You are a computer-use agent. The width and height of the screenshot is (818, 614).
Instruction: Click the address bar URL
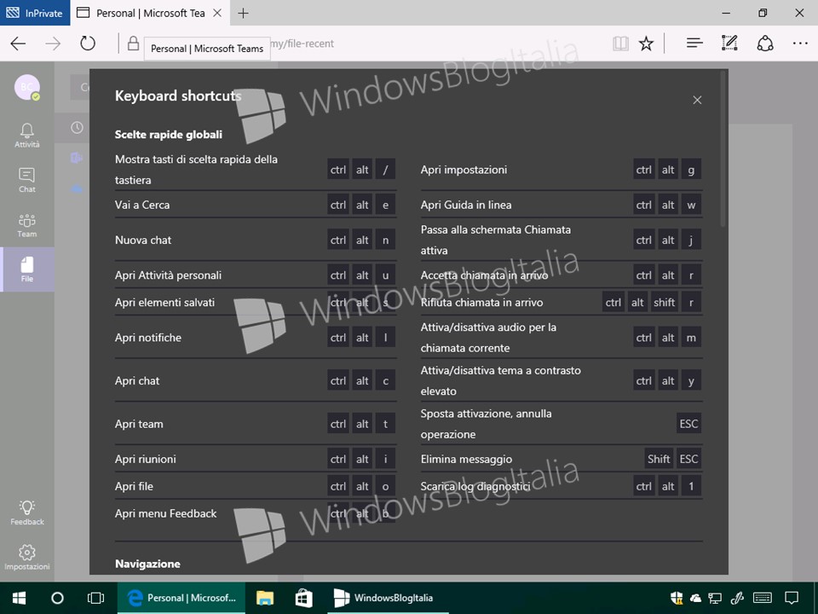coord(302,43)
